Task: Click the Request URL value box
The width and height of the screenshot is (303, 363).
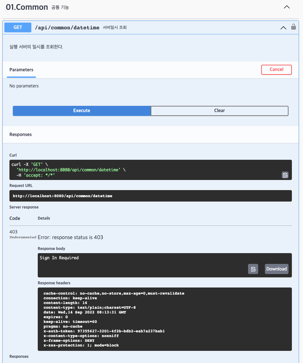Action: click(150, 196)
